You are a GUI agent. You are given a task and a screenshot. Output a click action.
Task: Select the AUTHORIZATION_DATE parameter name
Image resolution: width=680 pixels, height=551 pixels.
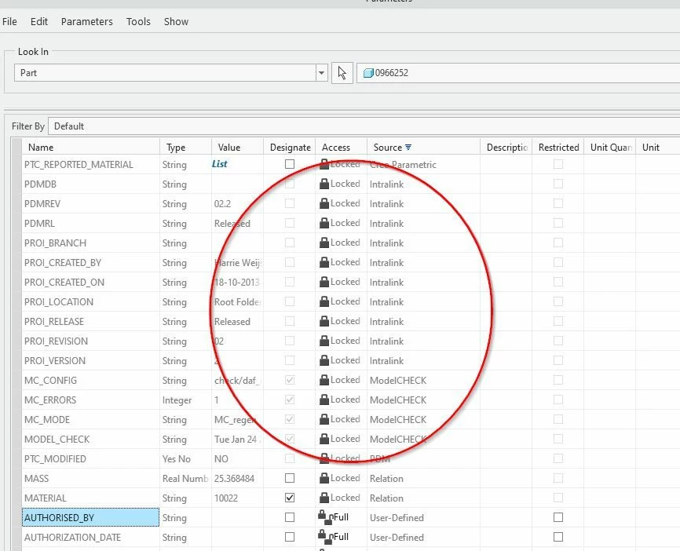(x=72, y=538)
